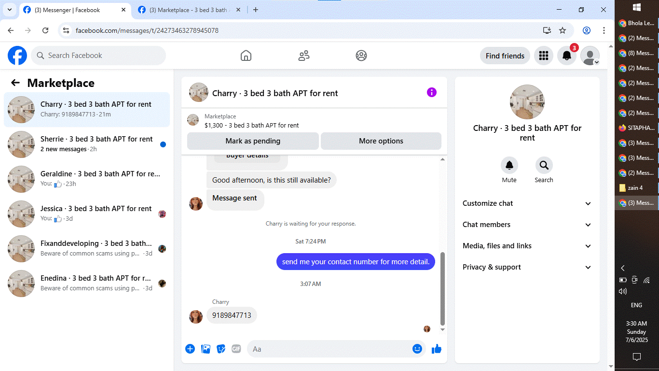The width and height of the screenshot is (659, 371).
Task: Open the SITAPHA... Firefox taskbar item
Action: point(637,128)
